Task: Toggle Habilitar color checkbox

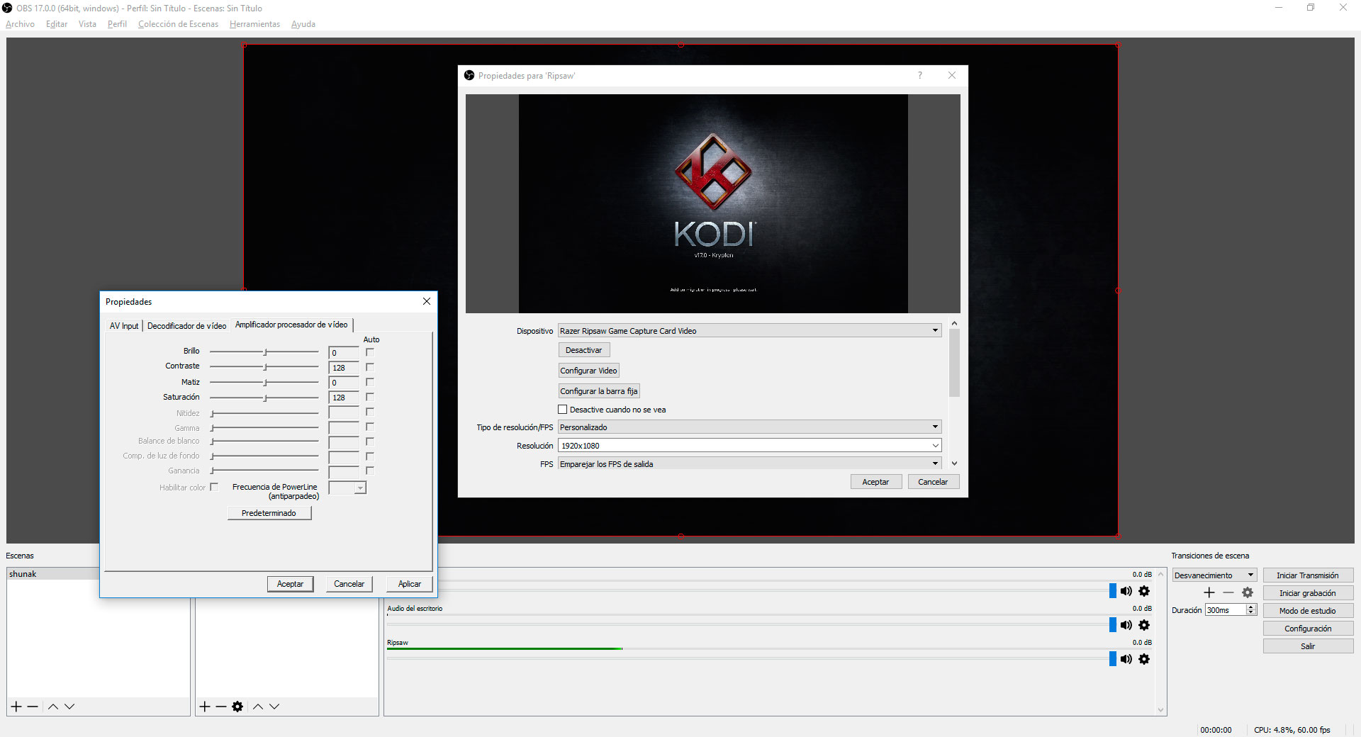Action: [214, 487]
